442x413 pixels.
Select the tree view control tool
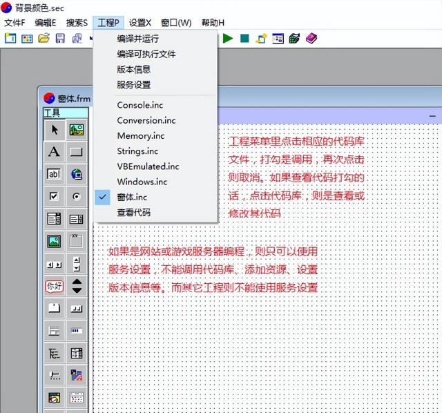click(55, 353)
